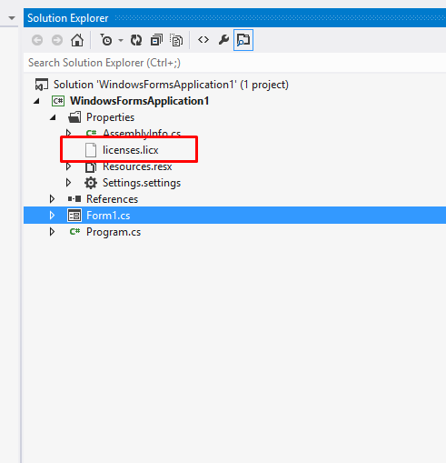Expand the References node
Viewport: 446px width, 463px height.
coord(53,199)
